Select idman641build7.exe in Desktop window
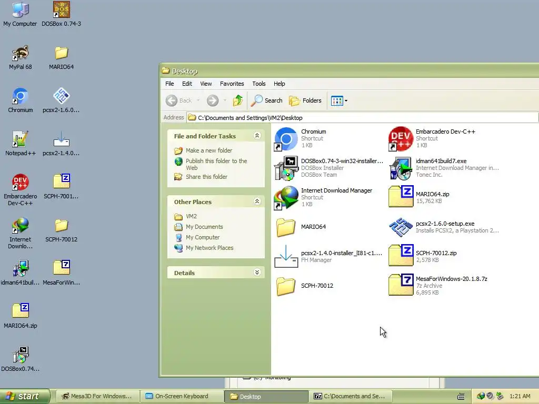Image resolution: width=539 pixels, height=404 pixels. pyautogui.click(x=444, y=168)
